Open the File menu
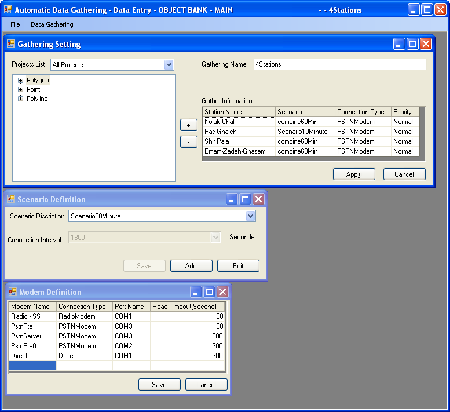450x412 pixels. click(15, 24)
